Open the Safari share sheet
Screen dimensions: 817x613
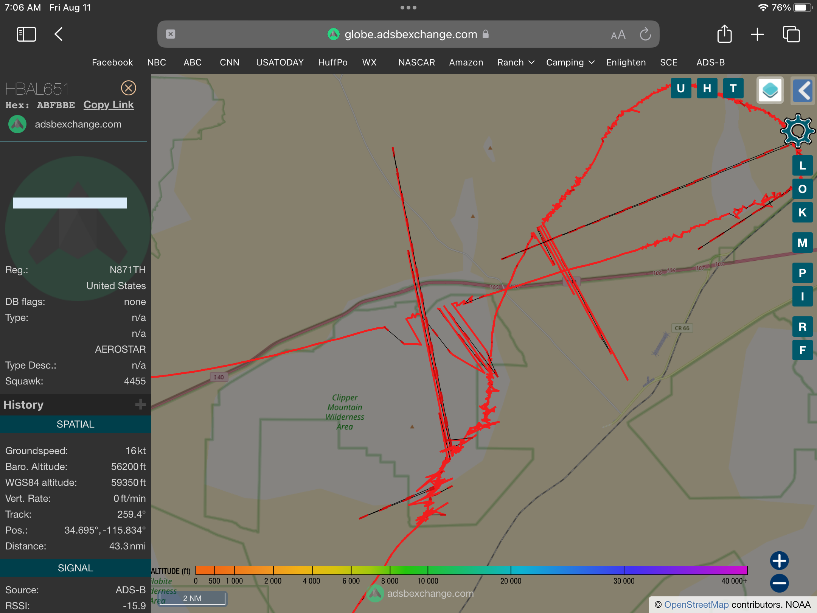coord(724,34)
